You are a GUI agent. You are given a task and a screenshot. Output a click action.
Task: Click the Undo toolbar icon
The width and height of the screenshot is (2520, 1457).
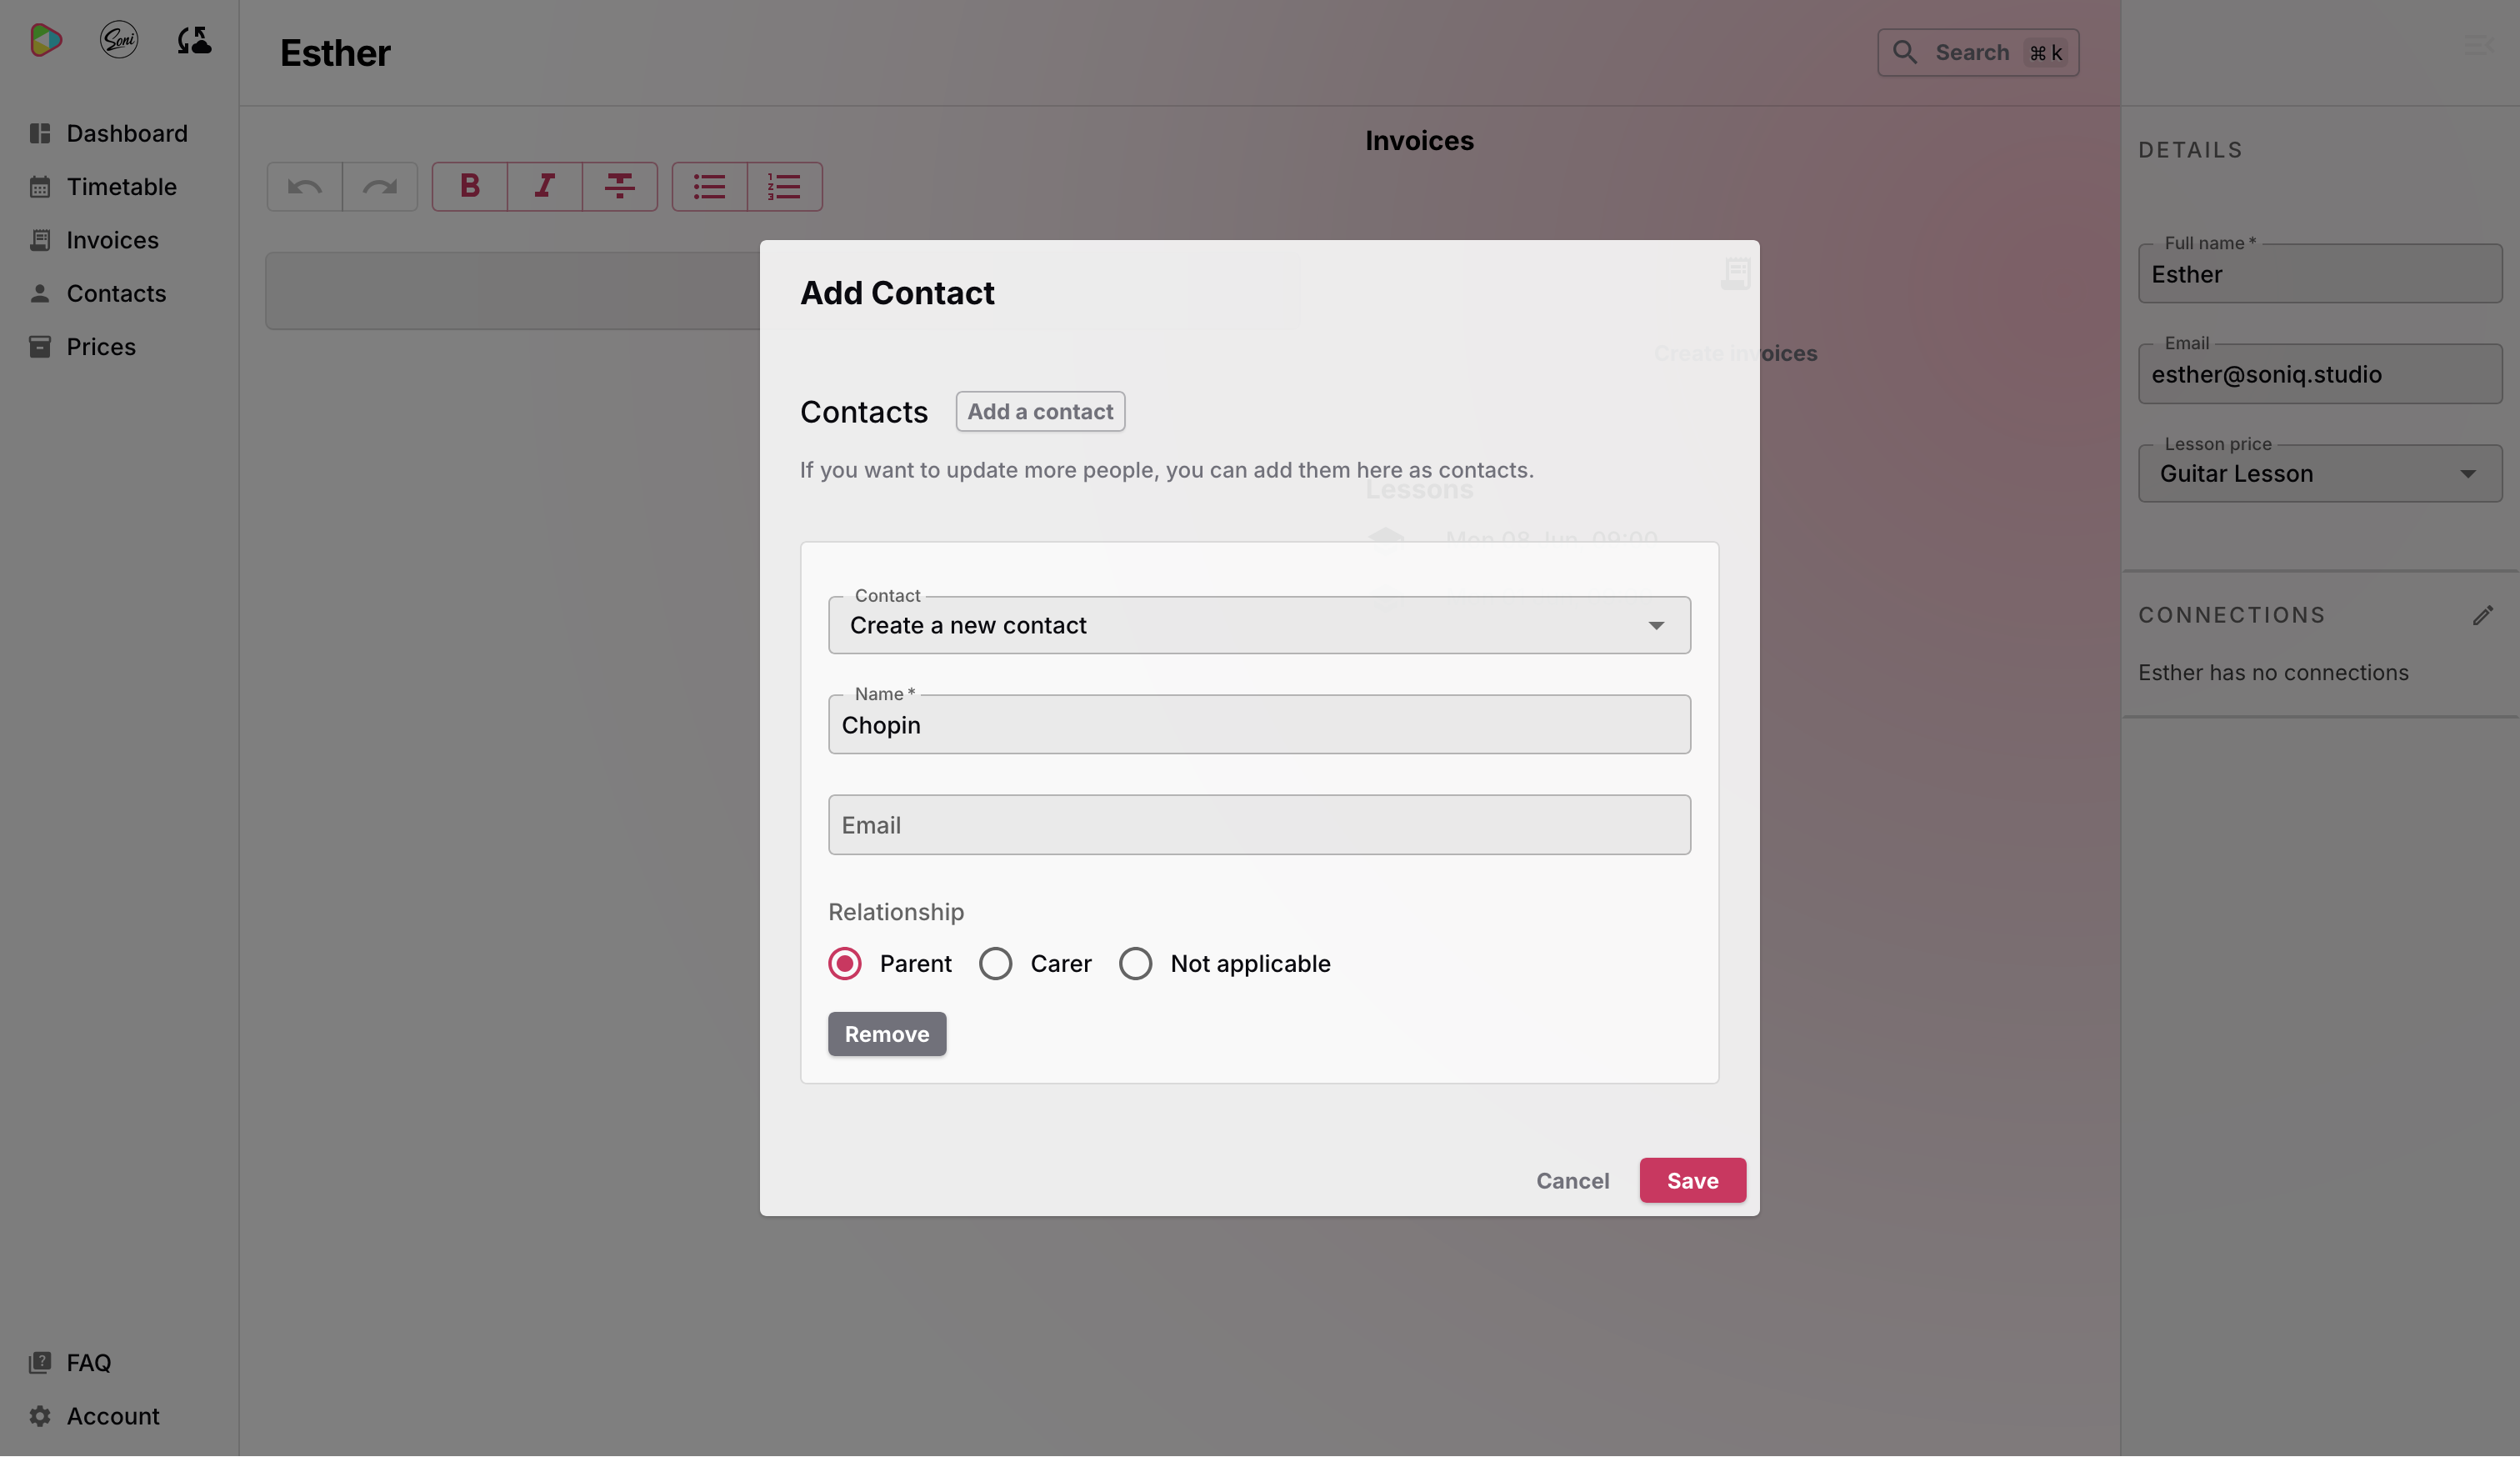pos(305,187)
